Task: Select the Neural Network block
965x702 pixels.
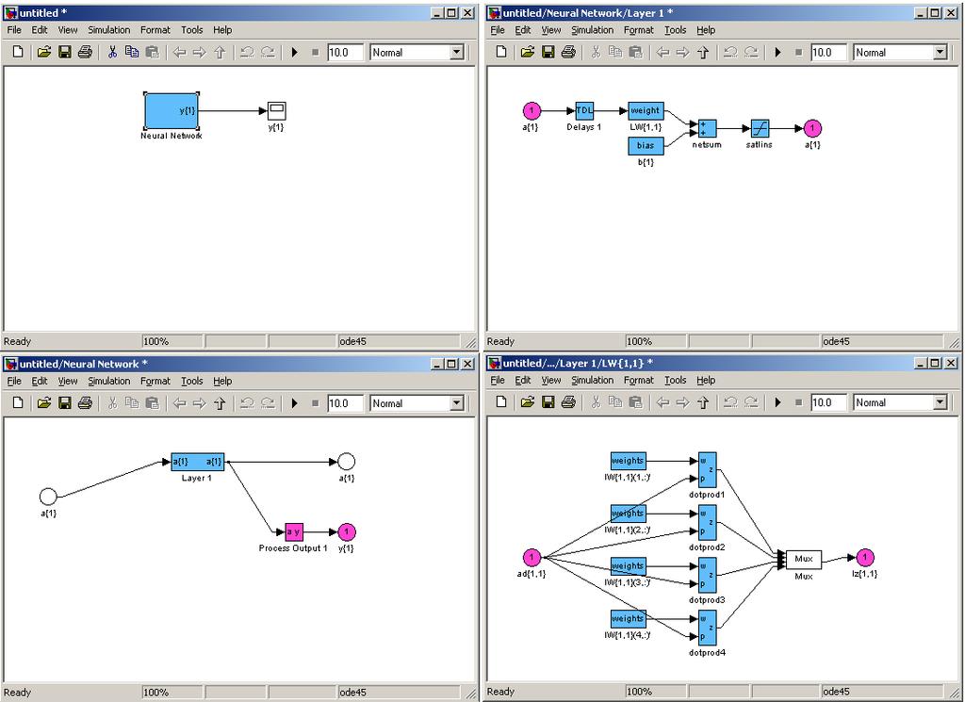Action: [172, 111]
